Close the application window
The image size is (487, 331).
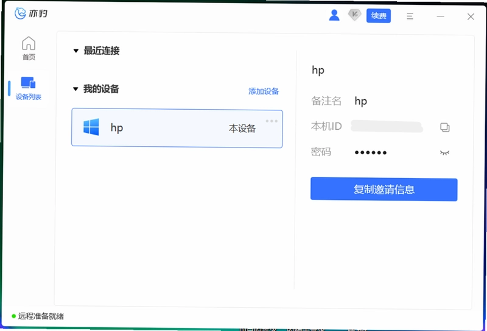pyautogui.click(x=471, y=17)
